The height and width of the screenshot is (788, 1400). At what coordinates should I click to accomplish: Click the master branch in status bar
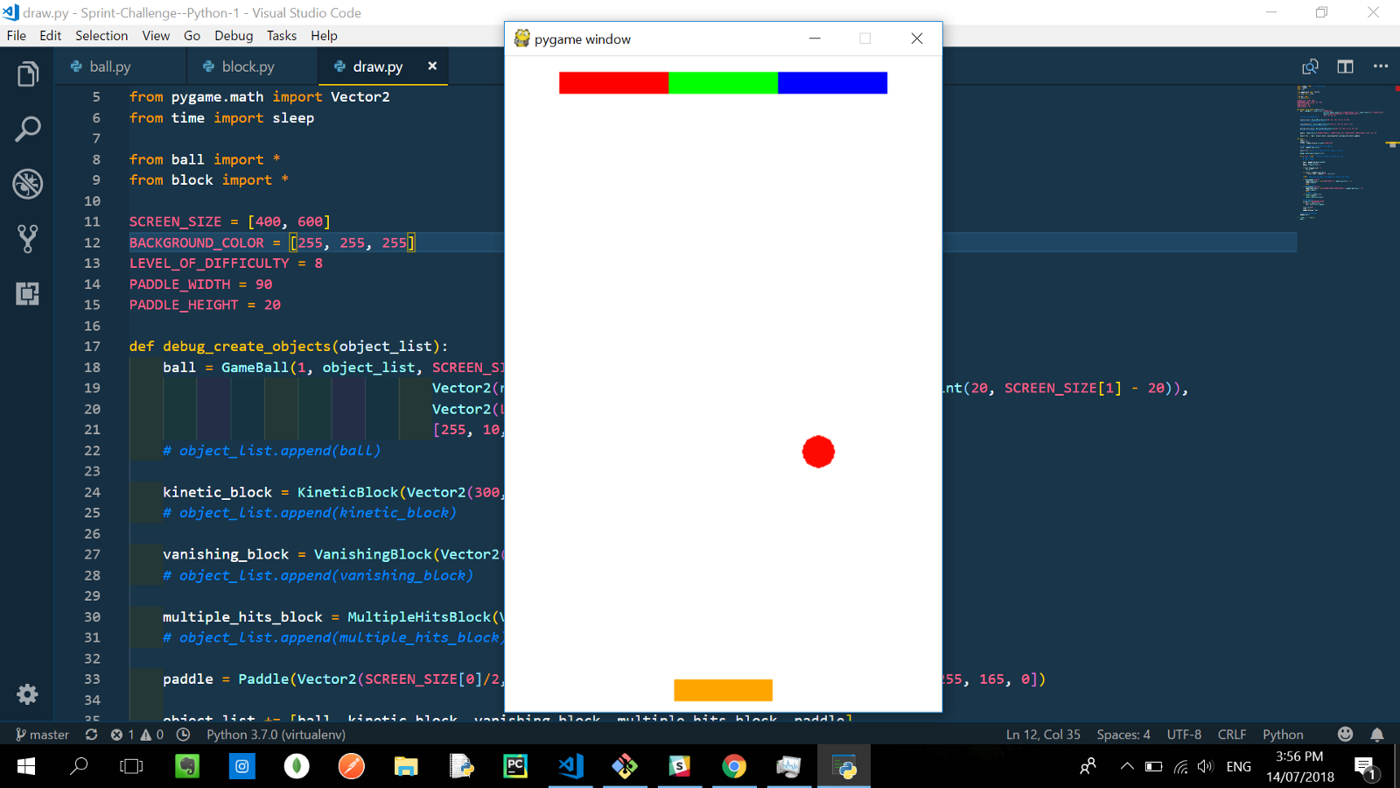(x=42, y=735)
